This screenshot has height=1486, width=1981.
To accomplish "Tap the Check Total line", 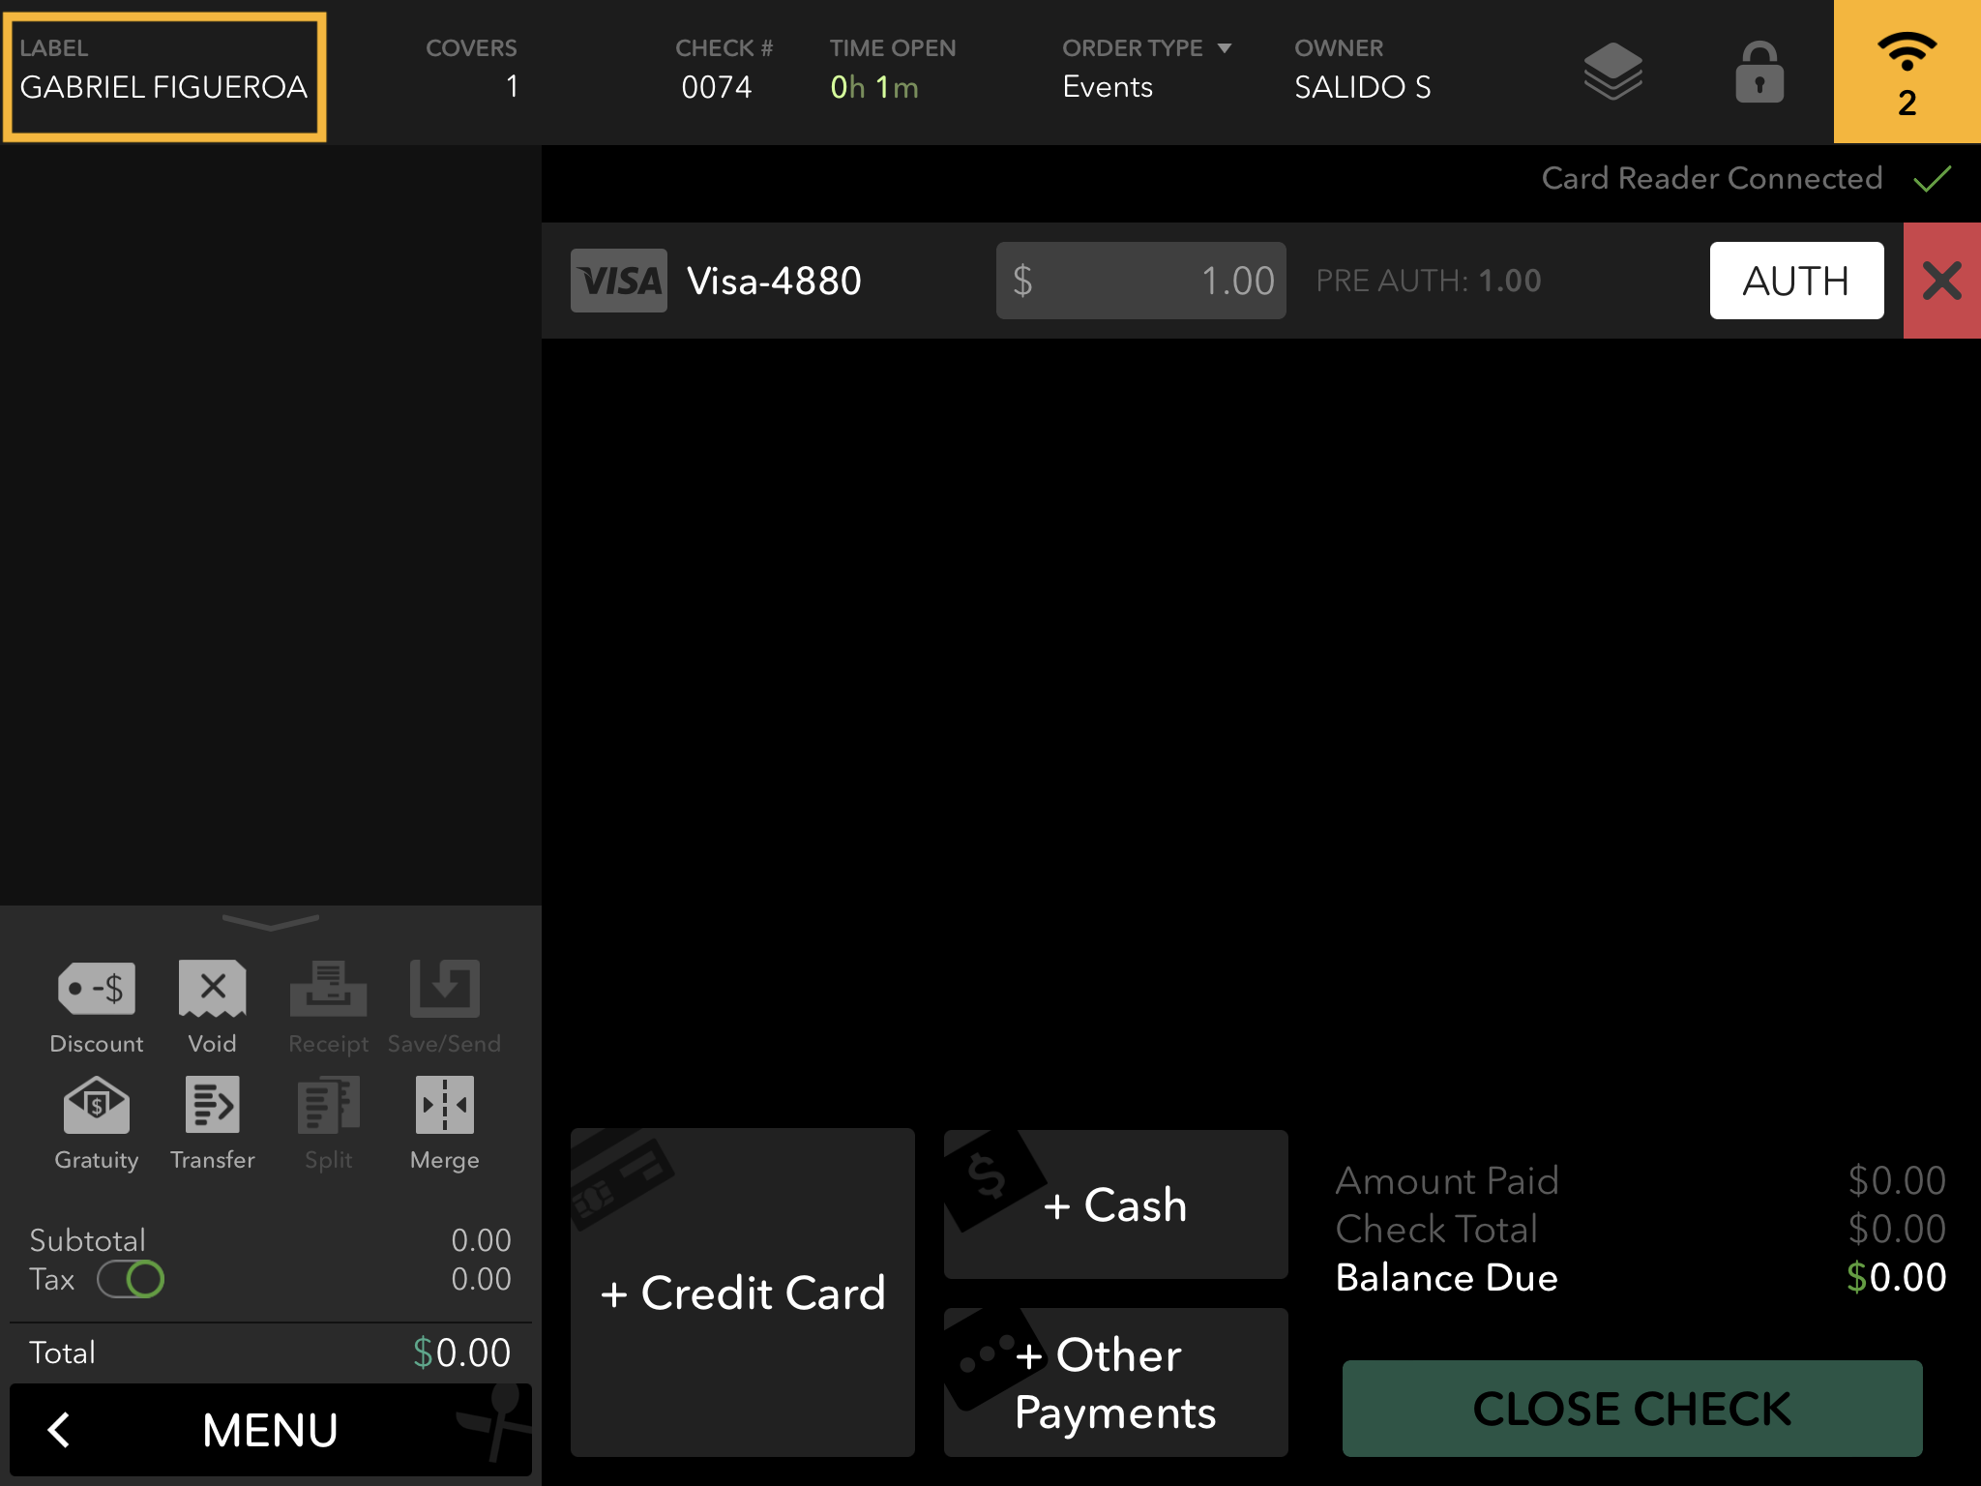I will pos(1641,1229).
